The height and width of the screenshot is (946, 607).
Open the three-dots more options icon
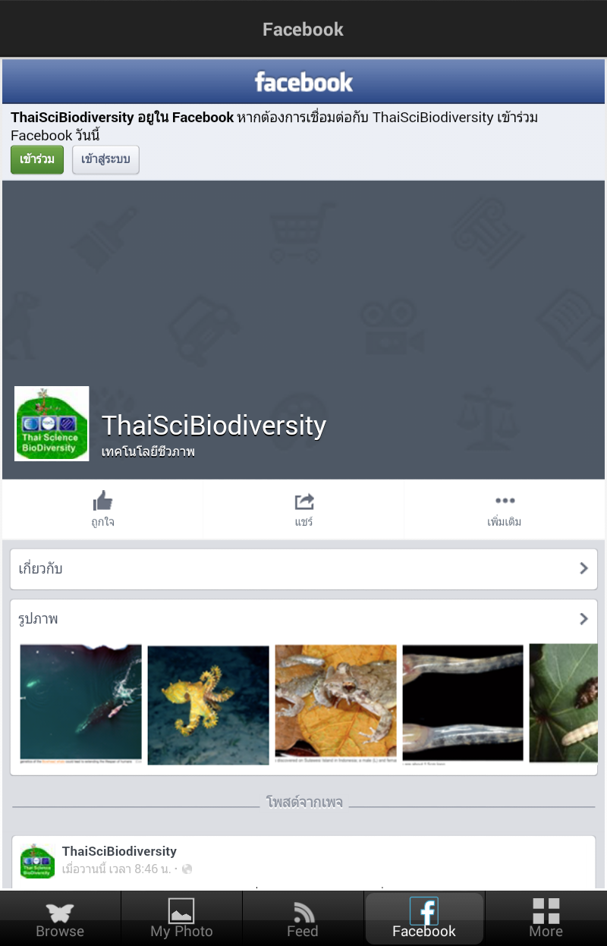point(505,501)
